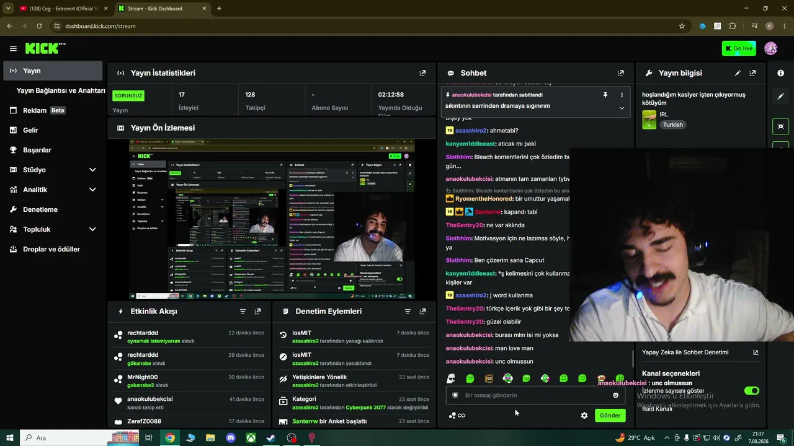Click the Windows taskbar Ara search box
This screenshot has height=446, width=794.
[x=81, y=438]
